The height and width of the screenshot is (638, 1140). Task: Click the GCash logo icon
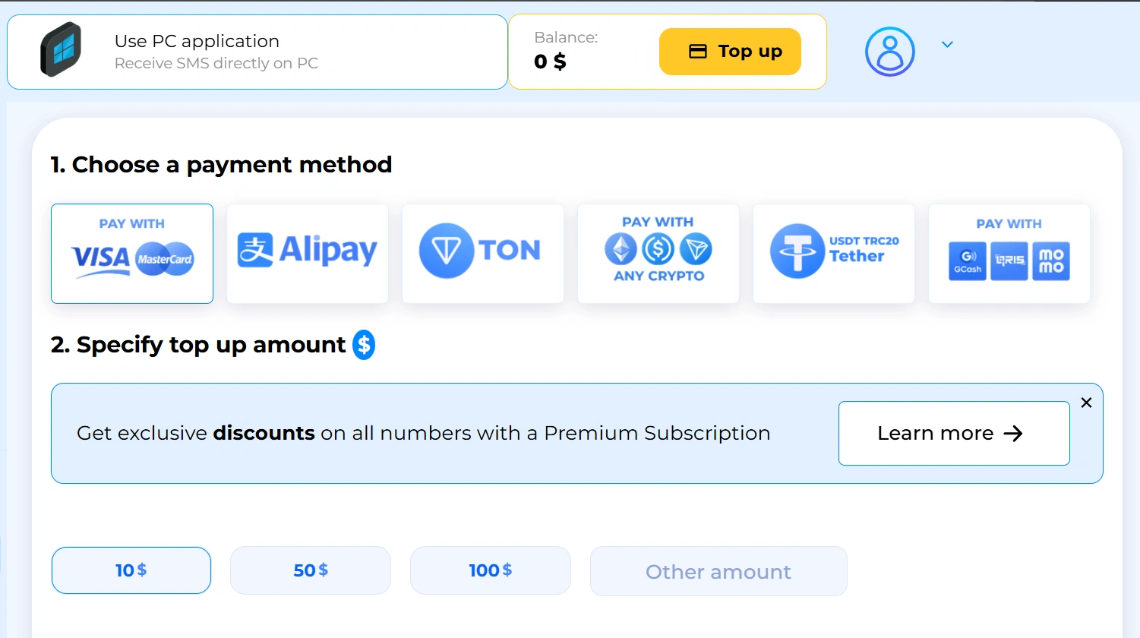click(x=968, y=261)
